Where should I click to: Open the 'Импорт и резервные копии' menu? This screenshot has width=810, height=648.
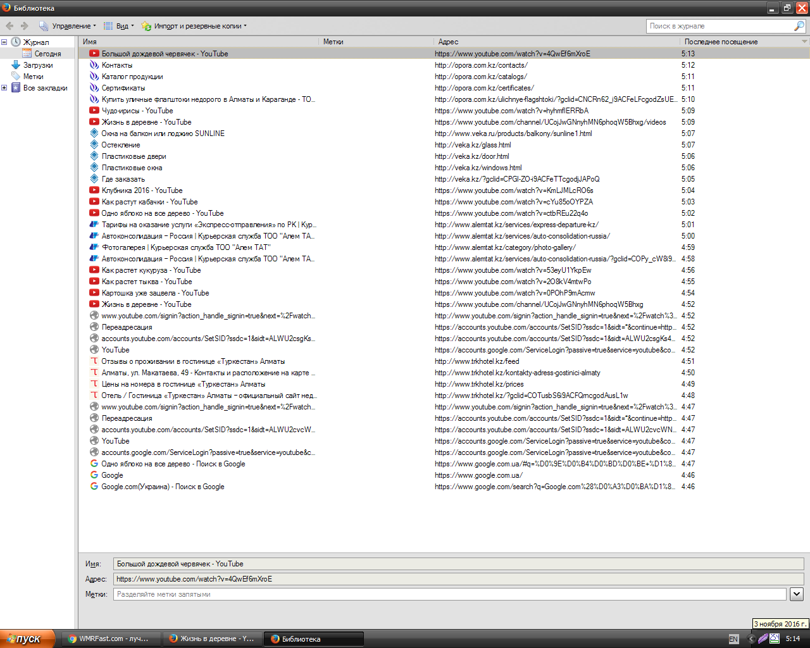click(x=194, y=26)
